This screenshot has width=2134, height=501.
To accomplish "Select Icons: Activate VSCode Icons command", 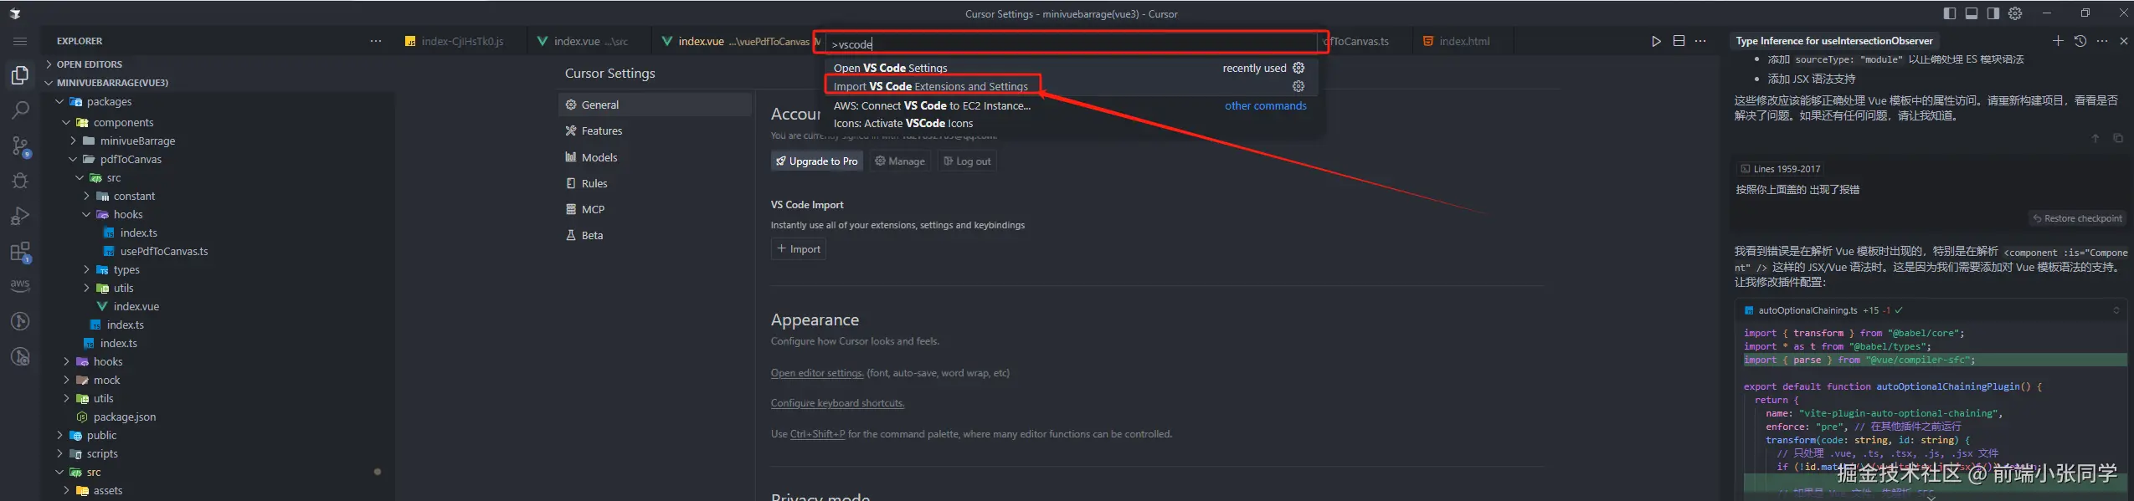I will tap(1072, 123).
